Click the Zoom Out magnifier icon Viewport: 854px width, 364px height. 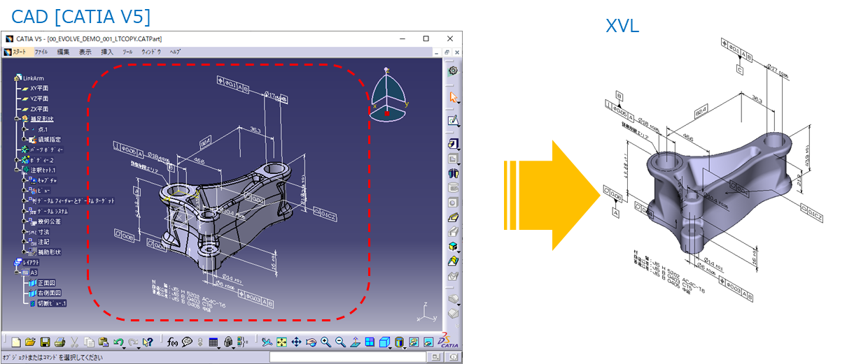tap(340, 342)
